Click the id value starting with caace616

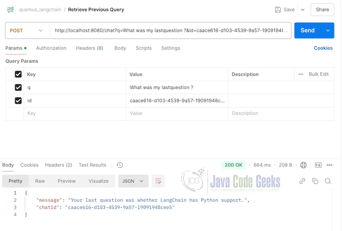click(x=177, y=100)
